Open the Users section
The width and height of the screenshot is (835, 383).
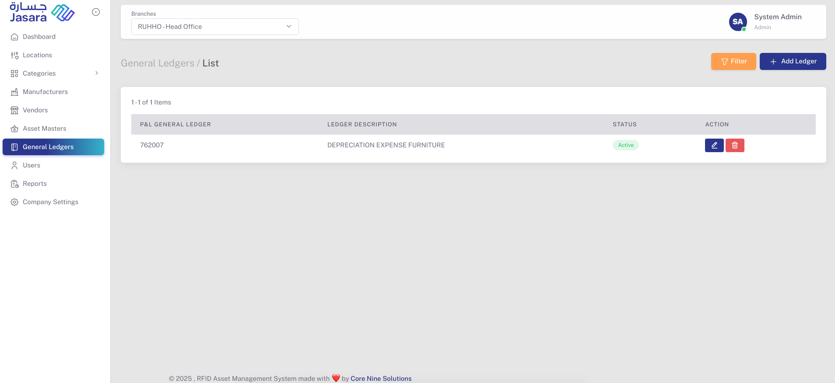[32, 165]
